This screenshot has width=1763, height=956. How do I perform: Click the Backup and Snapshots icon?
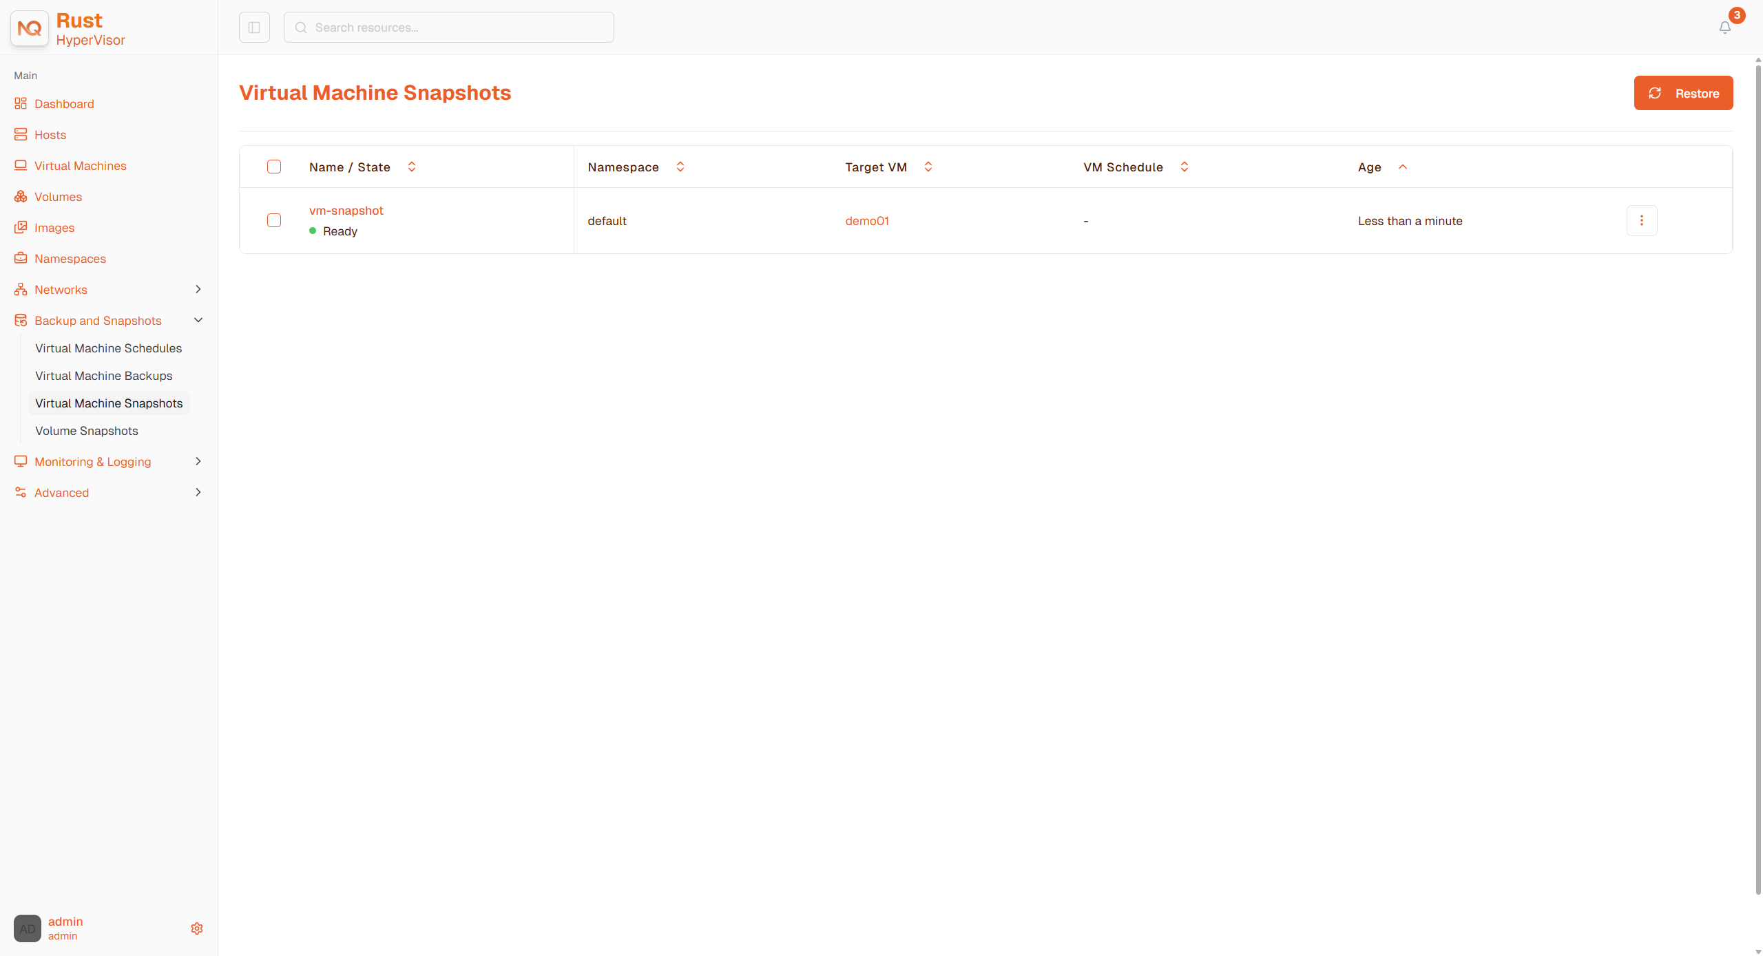(x=21, y=320)
